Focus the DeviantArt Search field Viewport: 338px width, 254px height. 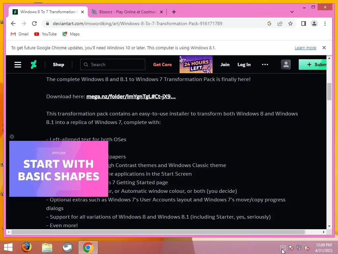pyautogui.click(x=113, y=64)
